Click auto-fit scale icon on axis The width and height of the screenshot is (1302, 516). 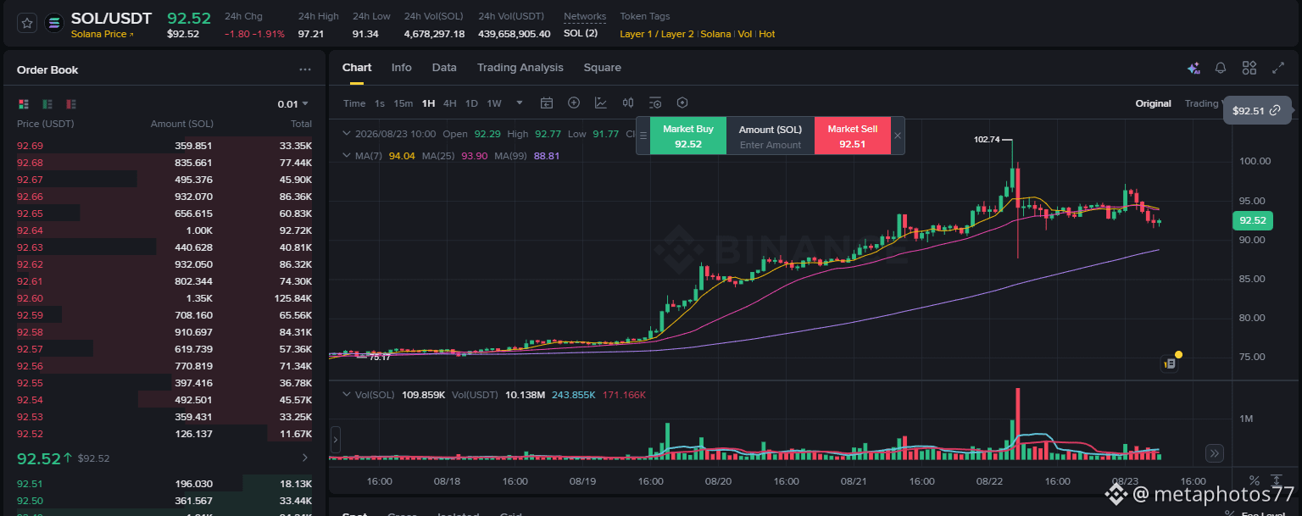1277,480
